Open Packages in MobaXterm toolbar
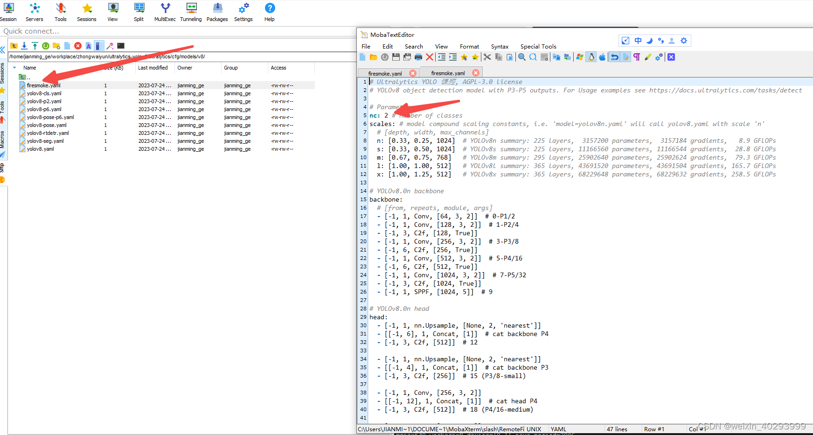This screenshot has width=813, height=435. (x=217, y=12)
